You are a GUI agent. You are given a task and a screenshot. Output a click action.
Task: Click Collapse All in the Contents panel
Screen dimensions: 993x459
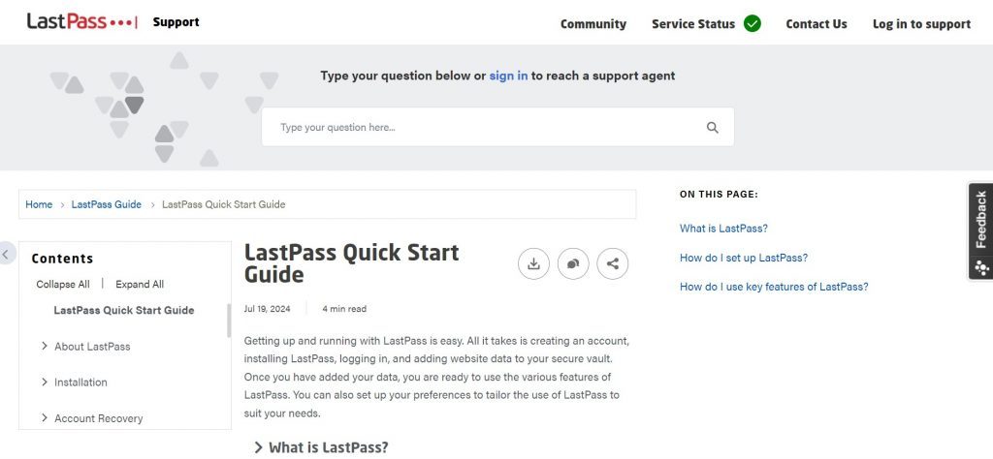pos(63,285)
